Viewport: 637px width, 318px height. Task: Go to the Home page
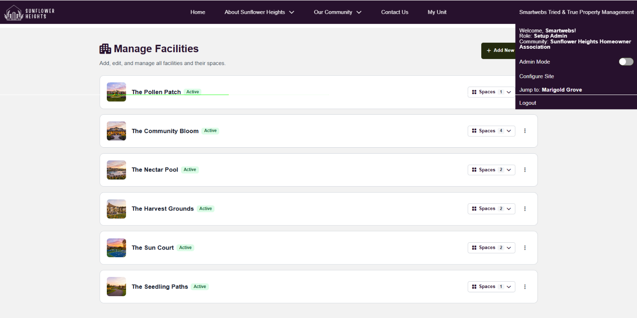pos(198,12)
